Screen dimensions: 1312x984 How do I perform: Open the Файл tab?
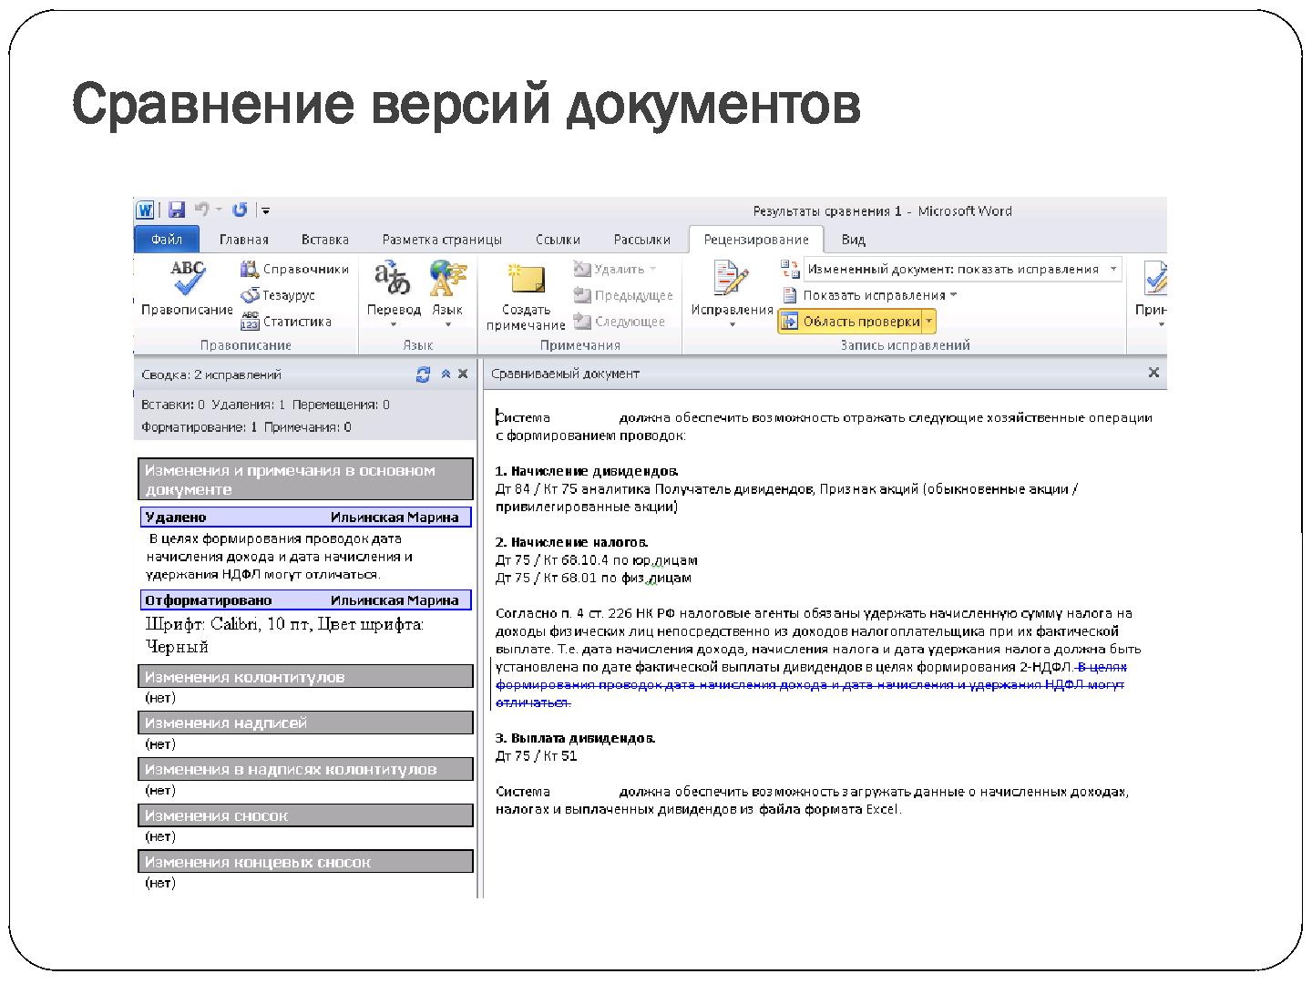(x=167, y=240)
